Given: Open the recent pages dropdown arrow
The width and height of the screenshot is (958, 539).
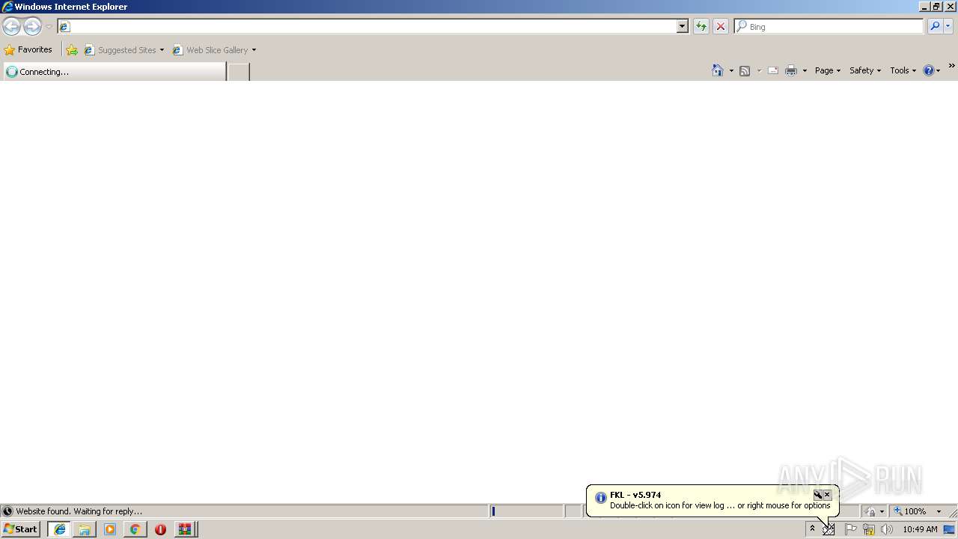Looking at the screenshot, I should tap(49, 26).
